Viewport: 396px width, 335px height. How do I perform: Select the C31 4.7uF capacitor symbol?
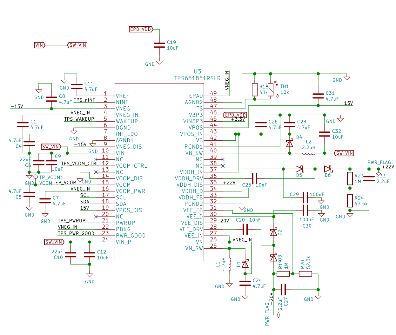tap(318, 96)
